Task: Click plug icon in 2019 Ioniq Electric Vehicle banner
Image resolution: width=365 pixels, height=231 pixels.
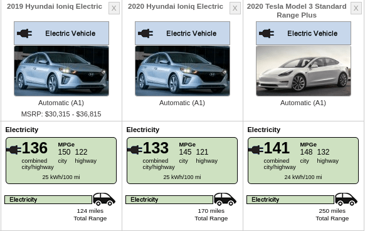Action: 24,33
